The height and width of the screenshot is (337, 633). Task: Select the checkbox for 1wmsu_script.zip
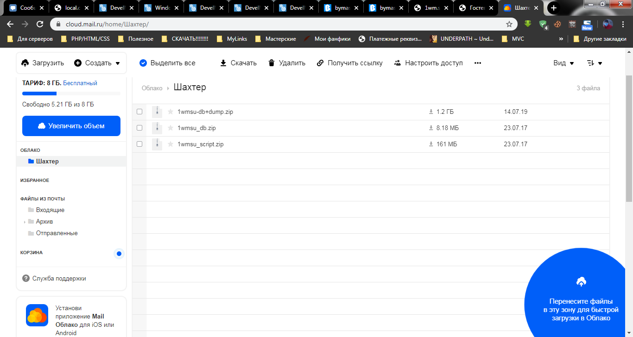139,144
